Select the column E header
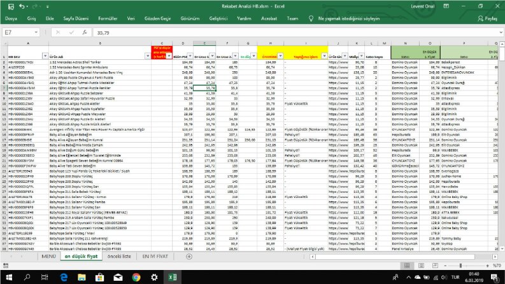 click(204, 43)
